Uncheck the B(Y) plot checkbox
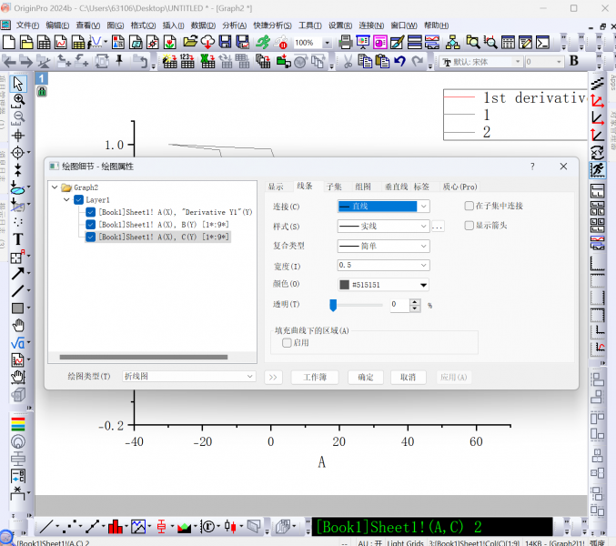The width and height of the screenshot is (616, 546). [x=91, y=225]
